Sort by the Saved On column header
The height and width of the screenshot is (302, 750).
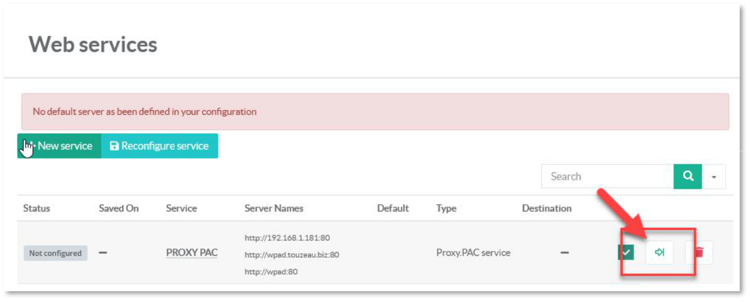(119, 208)
